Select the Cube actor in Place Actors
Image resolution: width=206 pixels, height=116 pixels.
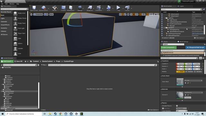click(x=20, y=38)
